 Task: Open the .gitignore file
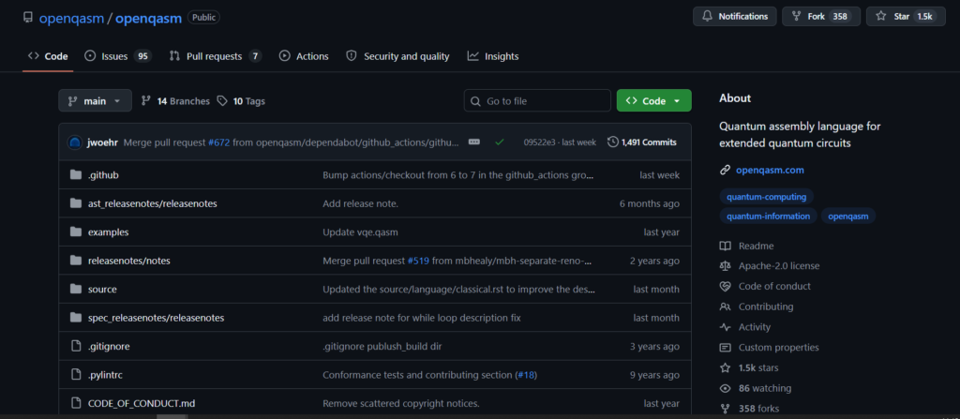click(x=109, y=346)
